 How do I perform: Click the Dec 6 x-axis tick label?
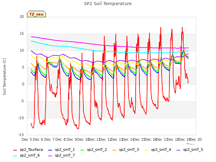(x=38, y=139)
